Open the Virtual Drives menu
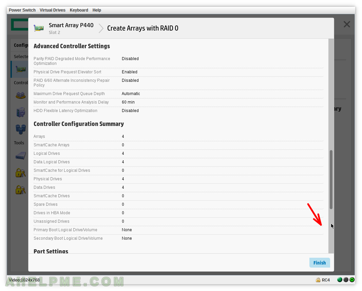The image size is (362, 291). click(52, 10)
